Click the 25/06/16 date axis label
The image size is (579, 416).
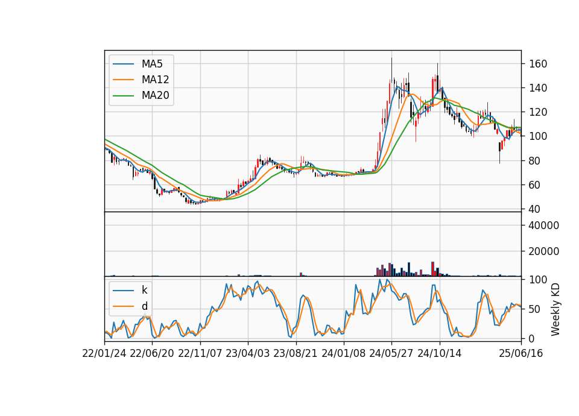pos(521,354)
